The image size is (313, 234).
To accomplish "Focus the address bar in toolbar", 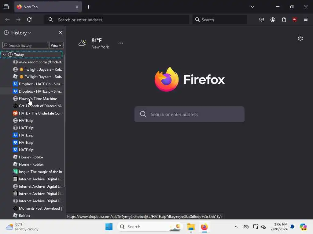I will pyautogui.click(x=117, y=20).
